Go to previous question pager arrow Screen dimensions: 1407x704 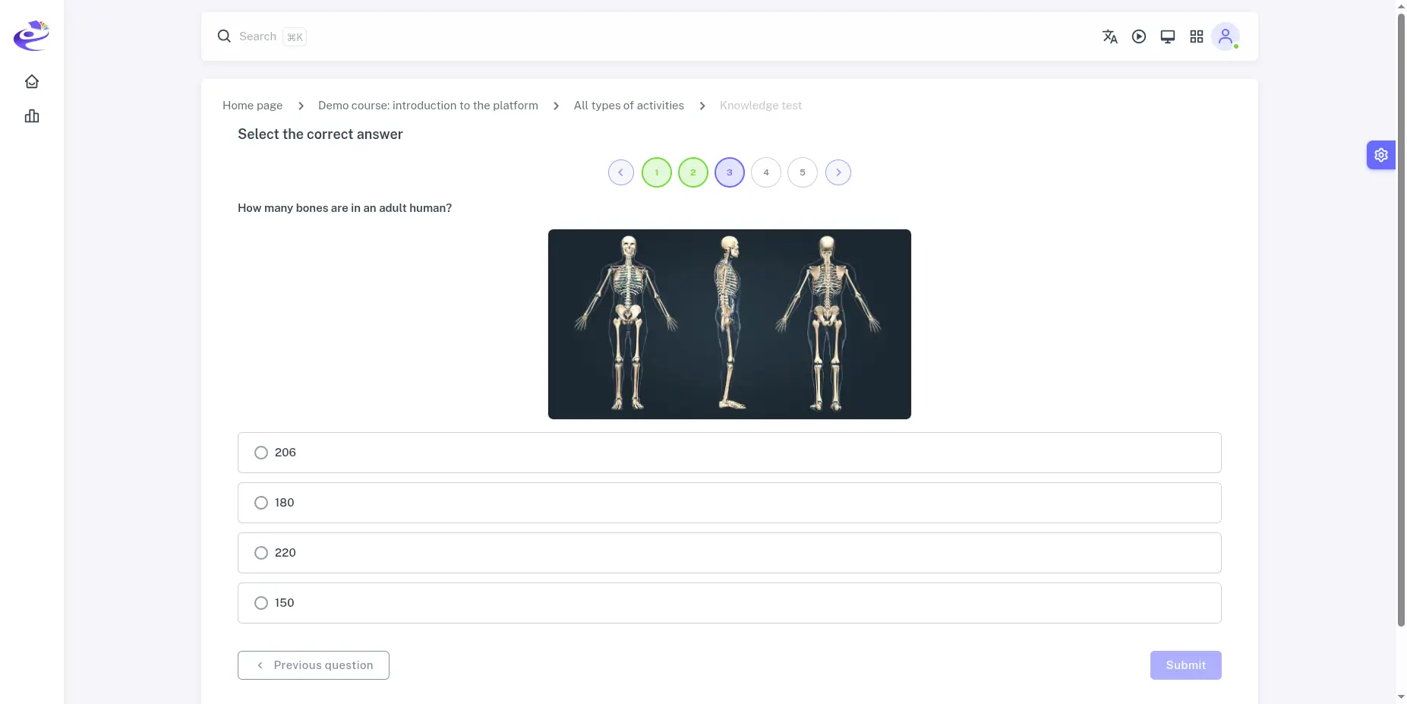pyautogui.click(x=621, y=172)
